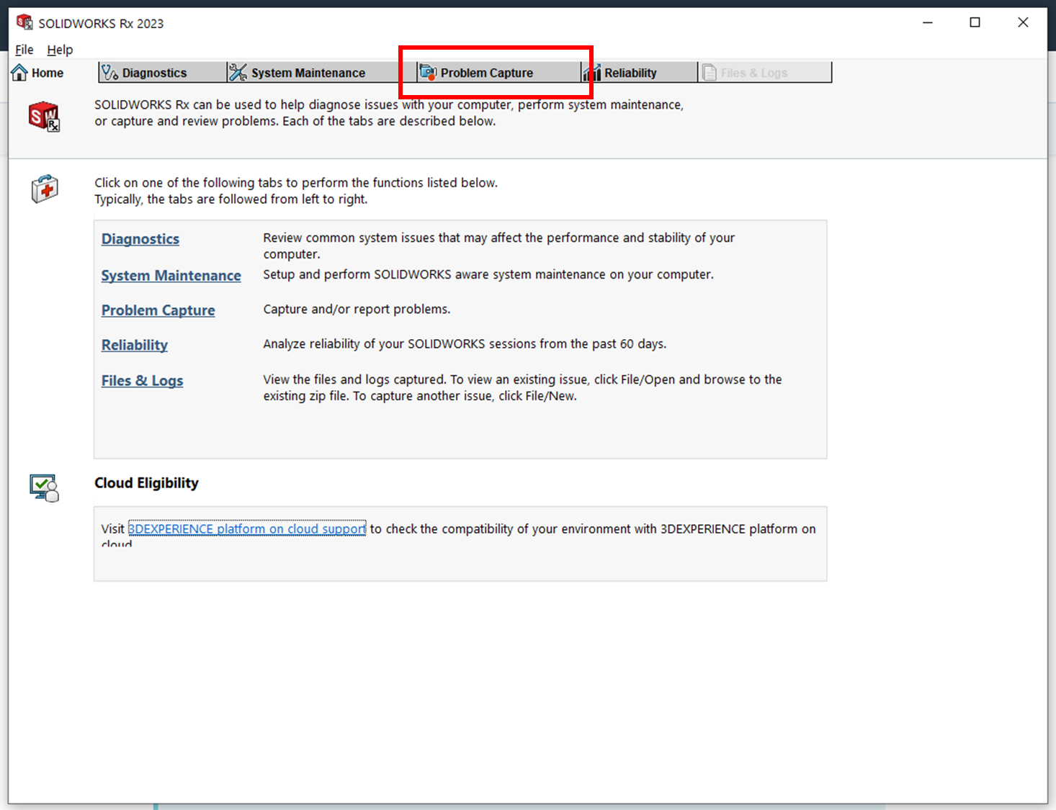Image resolution: width=1056 pixels, height=810 pixels.
Task: Visit 3DEXPERIENCE platform on cloud support link
Action: tap(247, 529)
